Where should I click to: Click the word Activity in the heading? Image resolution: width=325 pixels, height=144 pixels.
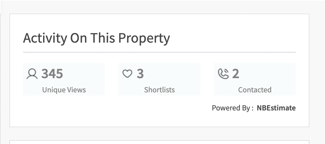click(45, 38)
